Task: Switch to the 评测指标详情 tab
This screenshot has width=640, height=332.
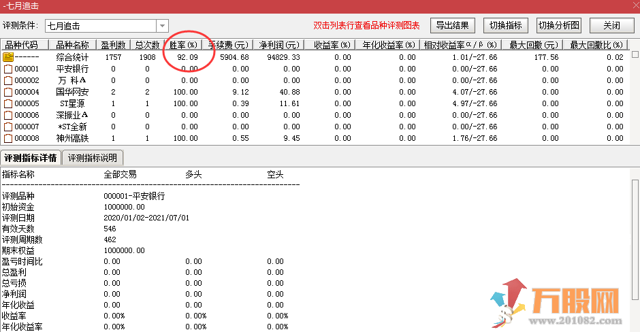Action: (31, 158)
